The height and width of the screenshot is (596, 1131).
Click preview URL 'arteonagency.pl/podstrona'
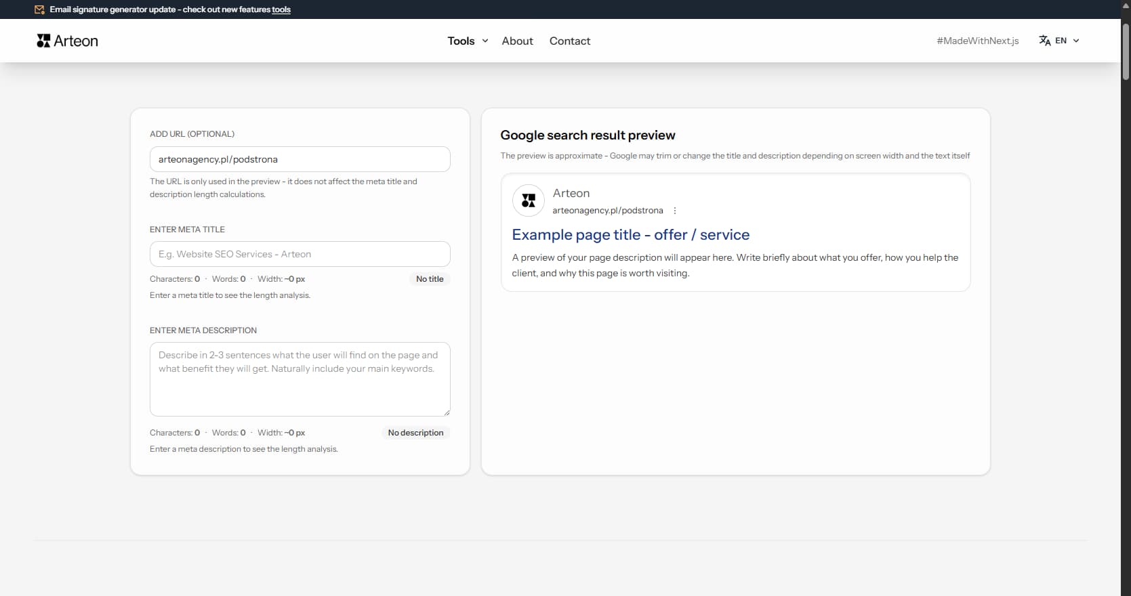[608, 211]
